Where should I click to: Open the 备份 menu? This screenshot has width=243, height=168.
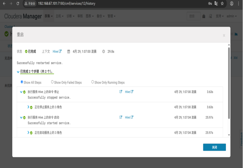(x=101, y=16)
